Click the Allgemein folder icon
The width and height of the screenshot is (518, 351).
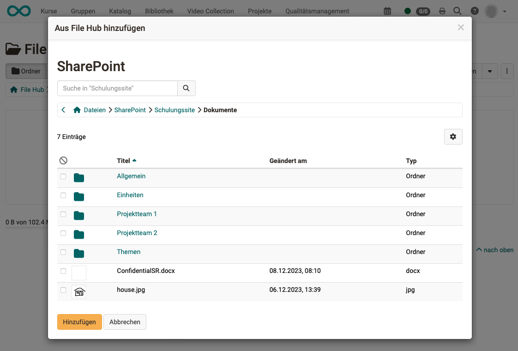coord(78,177)
